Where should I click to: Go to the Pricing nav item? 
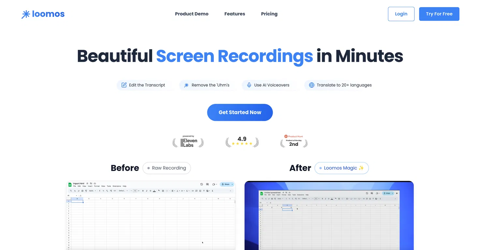(269, 14)
